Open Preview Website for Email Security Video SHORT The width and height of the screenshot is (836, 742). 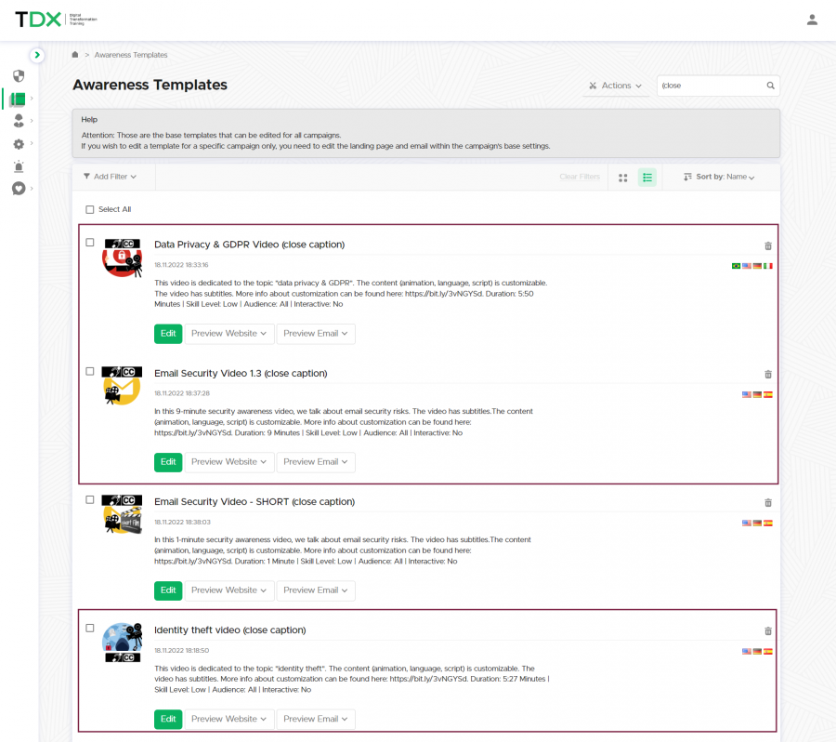click(x=229, y=590)
